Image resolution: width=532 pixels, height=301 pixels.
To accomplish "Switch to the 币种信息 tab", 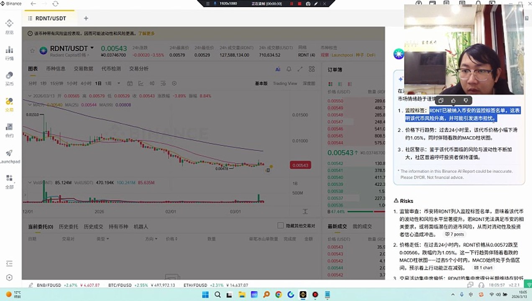I will tap(56, 69).
